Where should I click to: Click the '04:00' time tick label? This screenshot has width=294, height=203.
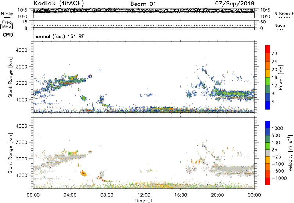tap(70, 195)
